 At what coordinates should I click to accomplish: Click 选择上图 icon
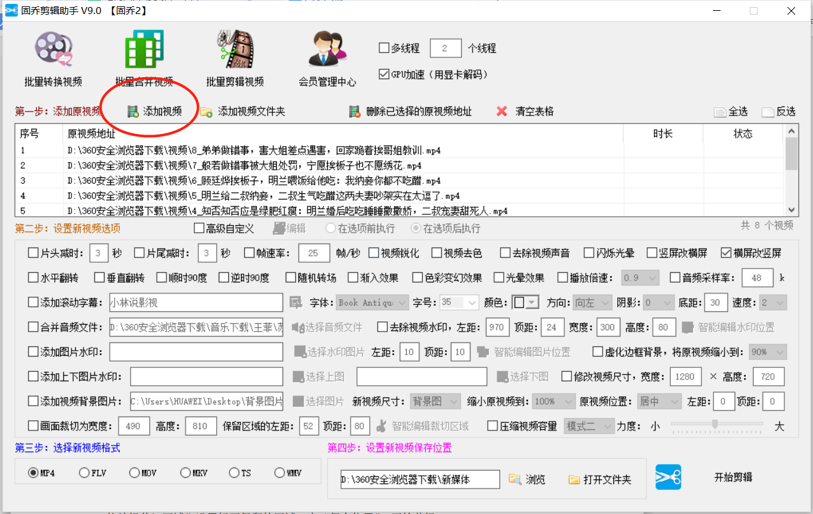point(298,377)
